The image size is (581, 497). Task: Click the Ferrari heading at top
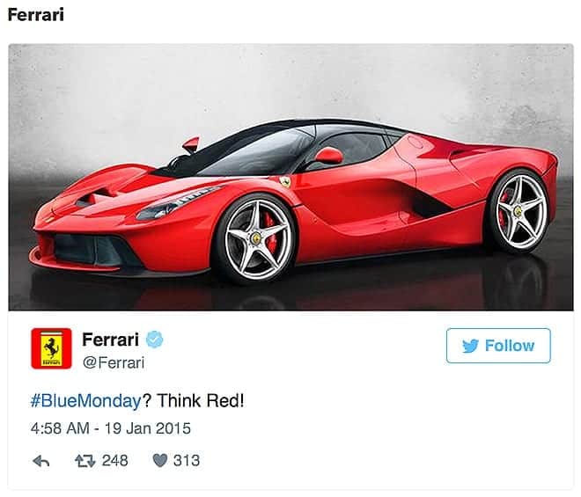pyautogui.click(x=35, y=15)
